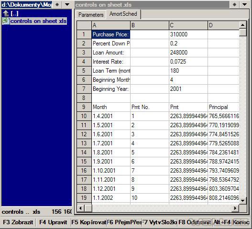Click the cell with value 2001
The height and width of the screenshot is (229, 252).
[x=188, y=89]
